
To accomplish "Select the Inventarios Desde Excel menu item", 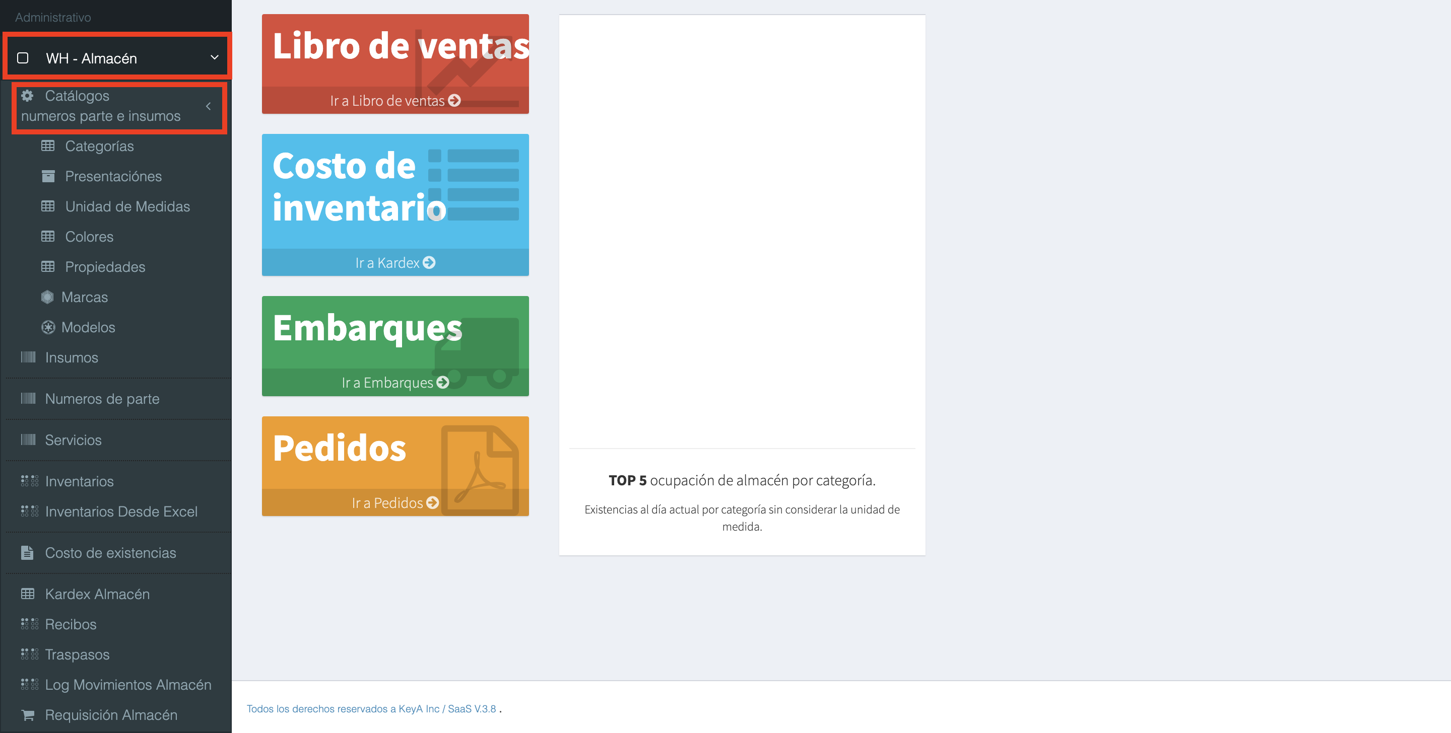I will pyautogui.click(x=121, y=512).
